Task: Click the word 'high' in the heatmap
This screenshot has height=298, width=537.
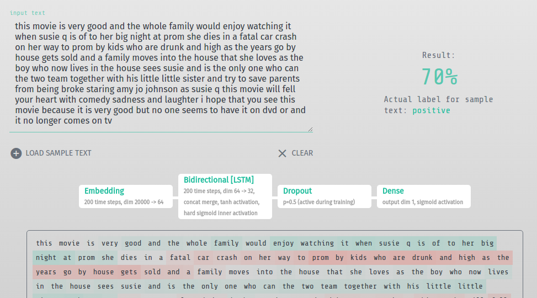Action: click(467, 258)
